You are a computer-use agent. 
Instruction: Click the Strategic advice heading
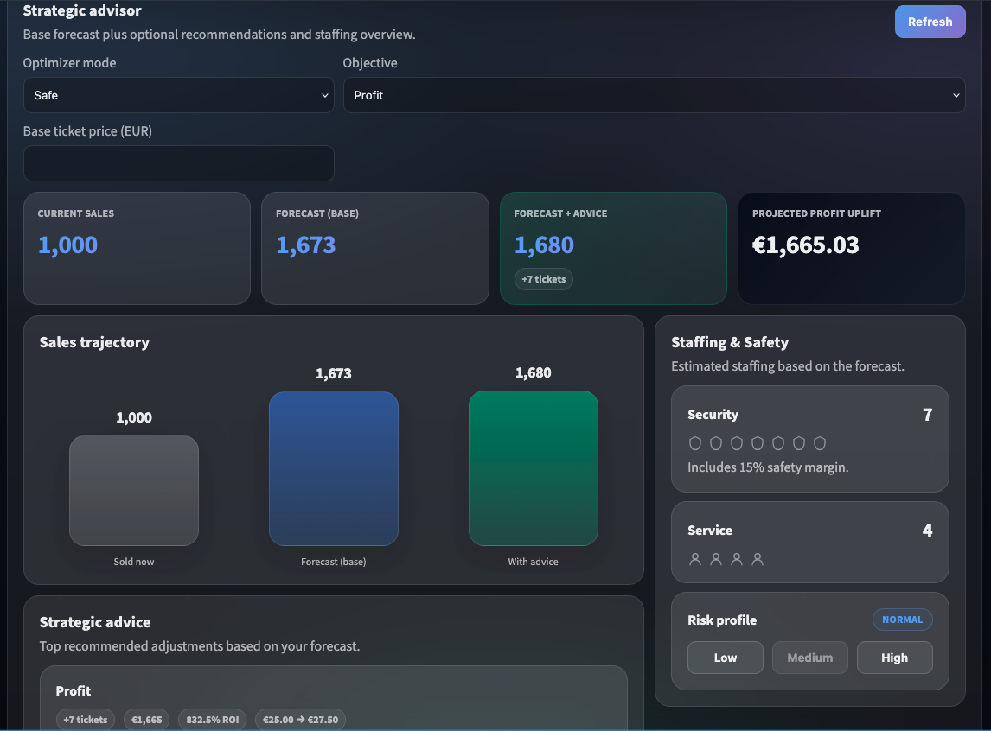tap(95, 622)
